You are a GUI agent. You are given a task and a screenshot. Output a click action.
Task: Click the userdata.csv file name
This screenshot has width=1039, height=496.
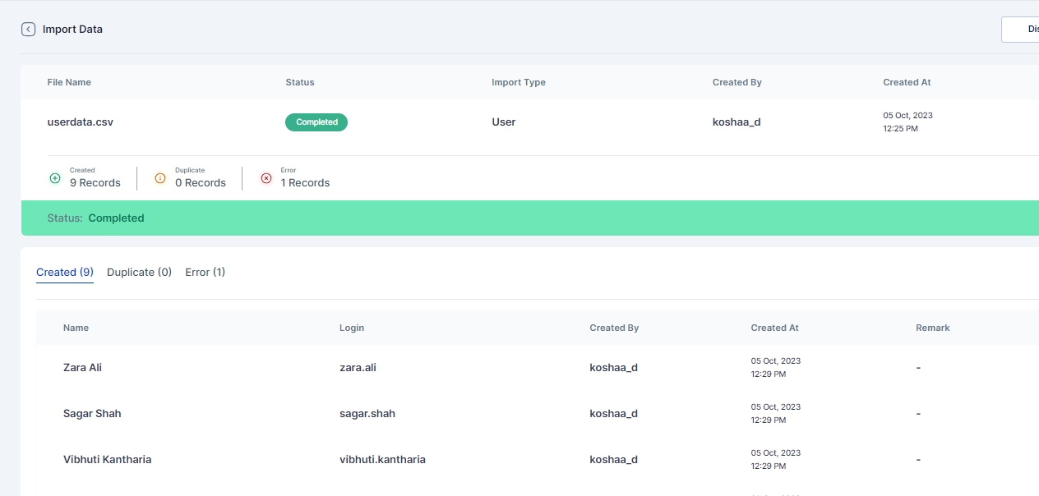pyautogui.click(x=80, y=122)
